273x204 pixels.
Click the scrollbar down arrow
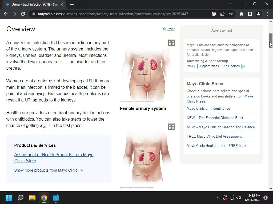271,189
